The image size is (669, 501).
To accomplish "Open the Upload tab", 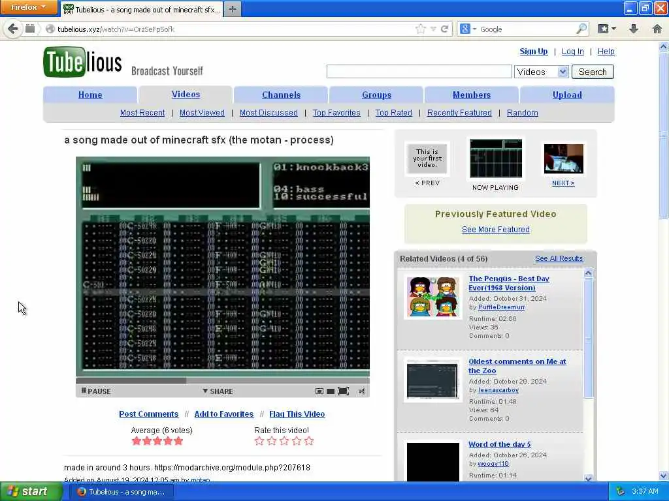I will pos(567,95).
